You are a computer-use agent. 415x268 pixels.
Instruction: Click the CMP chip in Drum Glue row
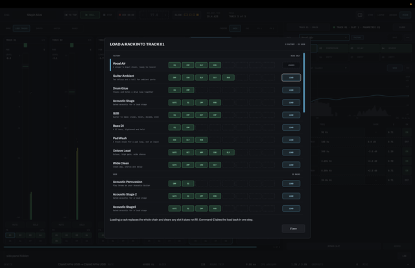(188, 90)
